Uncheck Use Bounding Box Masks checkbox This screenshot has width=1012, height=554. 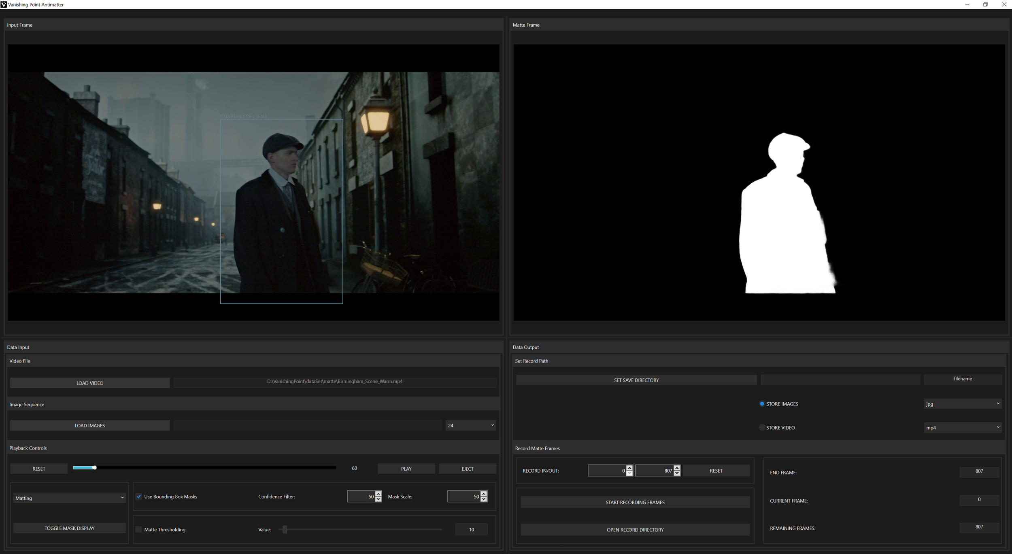point(139,497)
